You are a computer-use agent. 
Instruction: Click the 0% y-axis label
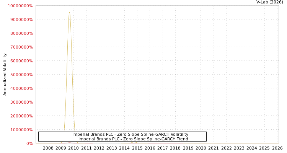click(29, 143)
